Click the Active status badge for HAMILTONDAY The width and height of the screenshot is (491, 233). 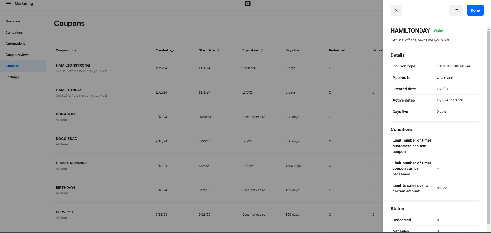pos(438,30)
